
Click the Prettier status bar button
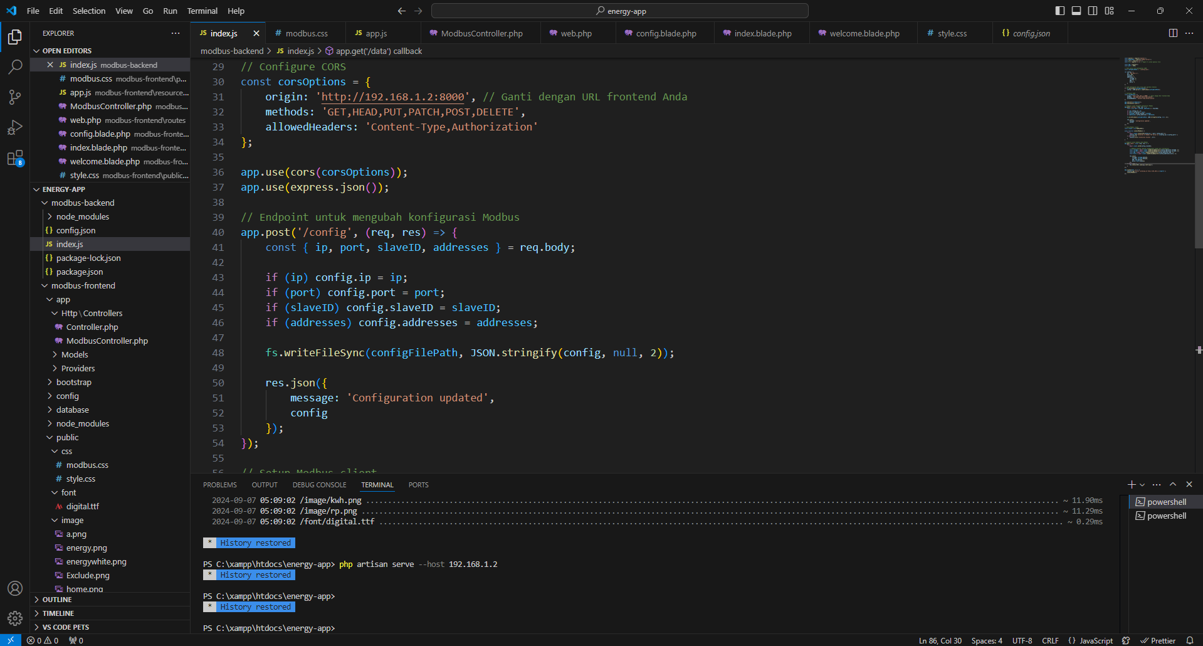pos(1158,640)
